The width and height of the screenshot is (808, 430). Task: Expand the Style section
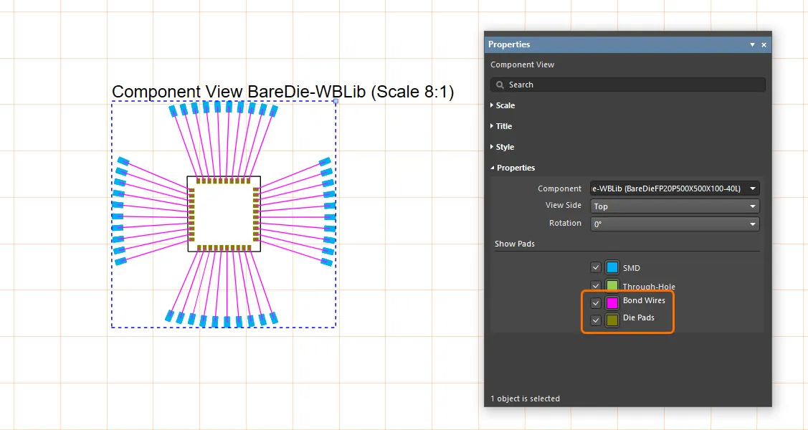504,147
